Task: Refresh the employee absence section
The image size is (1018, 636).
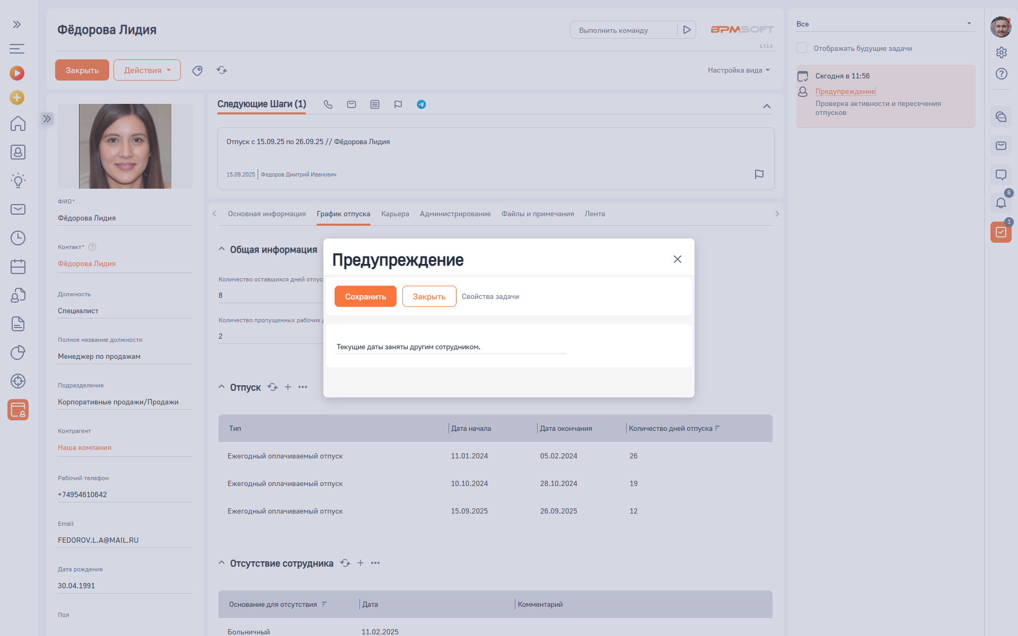Action: click(345, 563)
